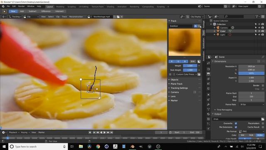The image size is (266, 150).
Task: Toggle visibility eye for Cube in outliner
Action: point(259,31)
